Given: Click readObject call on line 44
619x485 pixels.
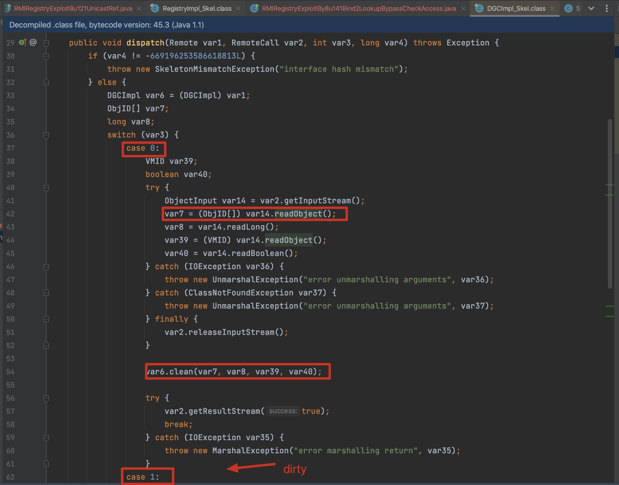Looking at the screenshot, I should pyautogui.click(x=289, y=240).
